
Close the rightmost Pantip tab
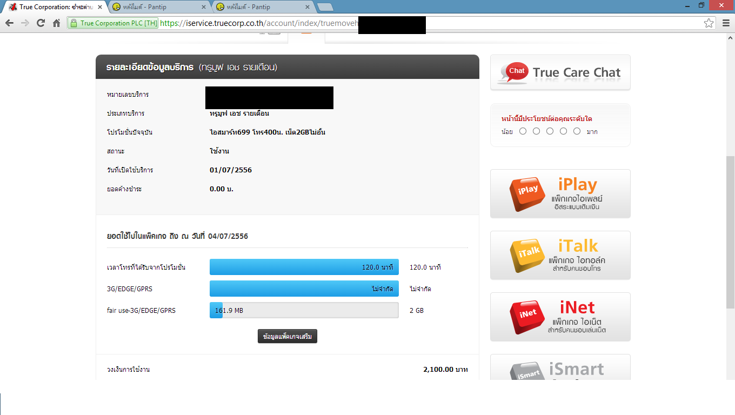pos(308,7)
